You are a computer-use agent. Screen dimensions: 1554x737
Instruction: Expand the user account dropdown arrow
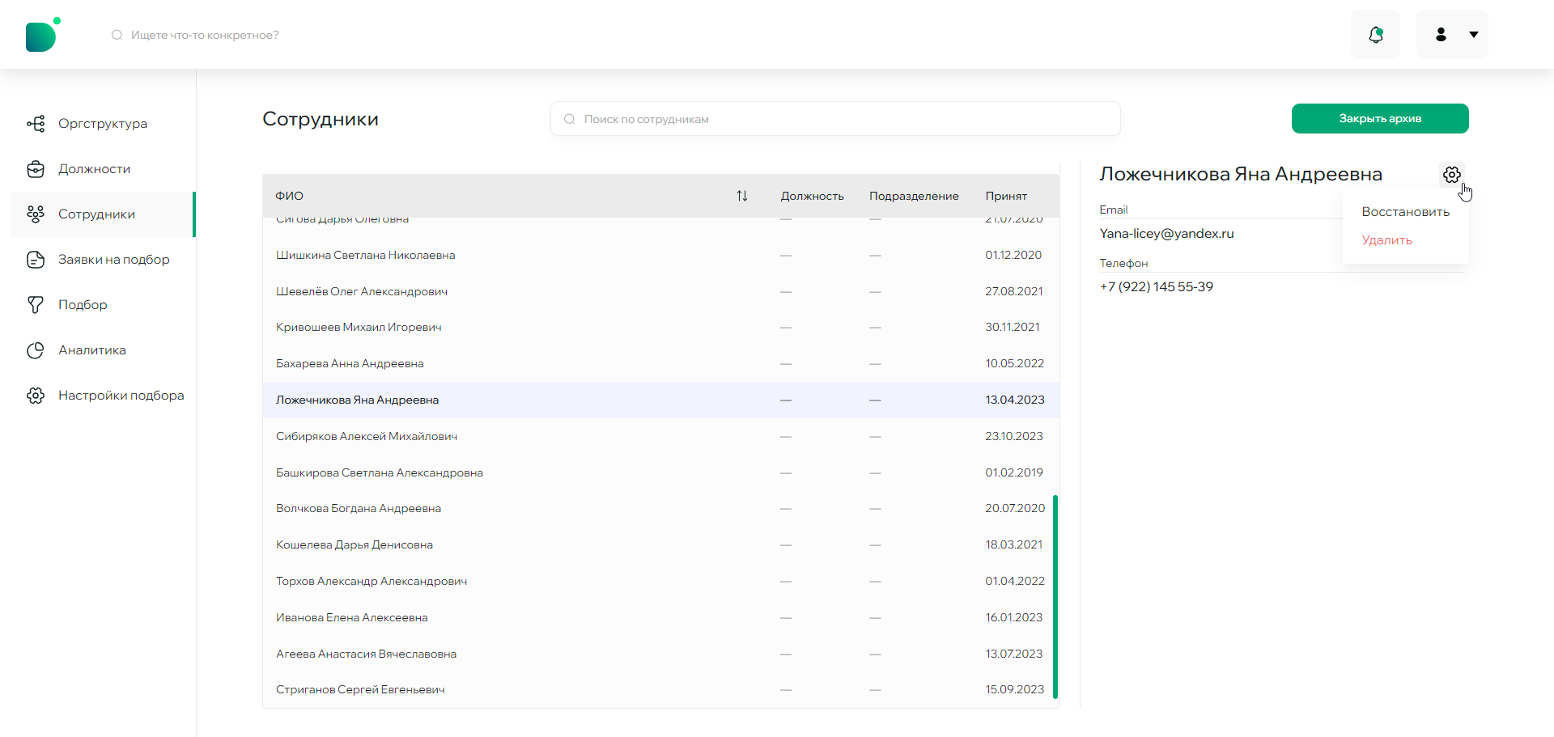[1474, 35]
